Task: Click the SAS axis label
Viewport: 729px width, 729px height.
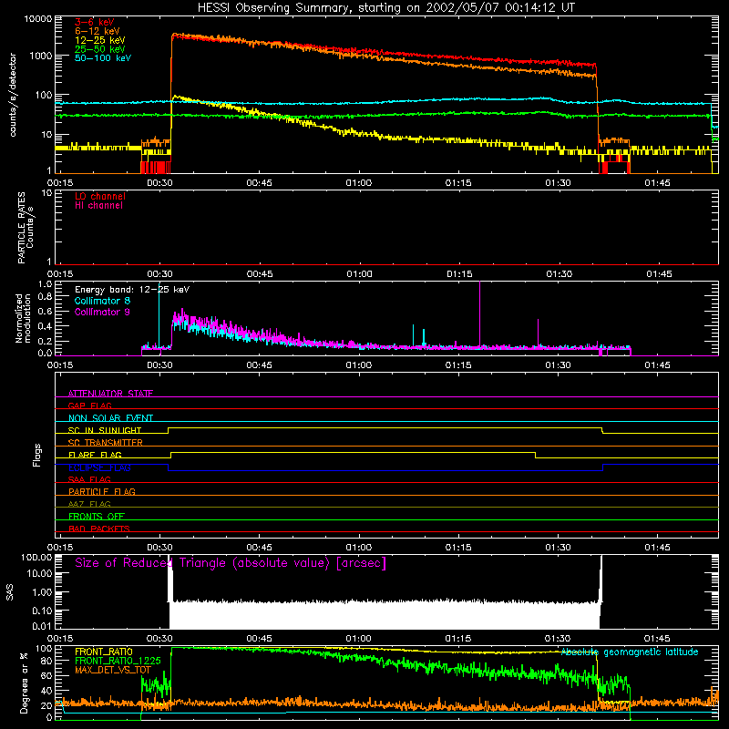Action: (10, 592)
